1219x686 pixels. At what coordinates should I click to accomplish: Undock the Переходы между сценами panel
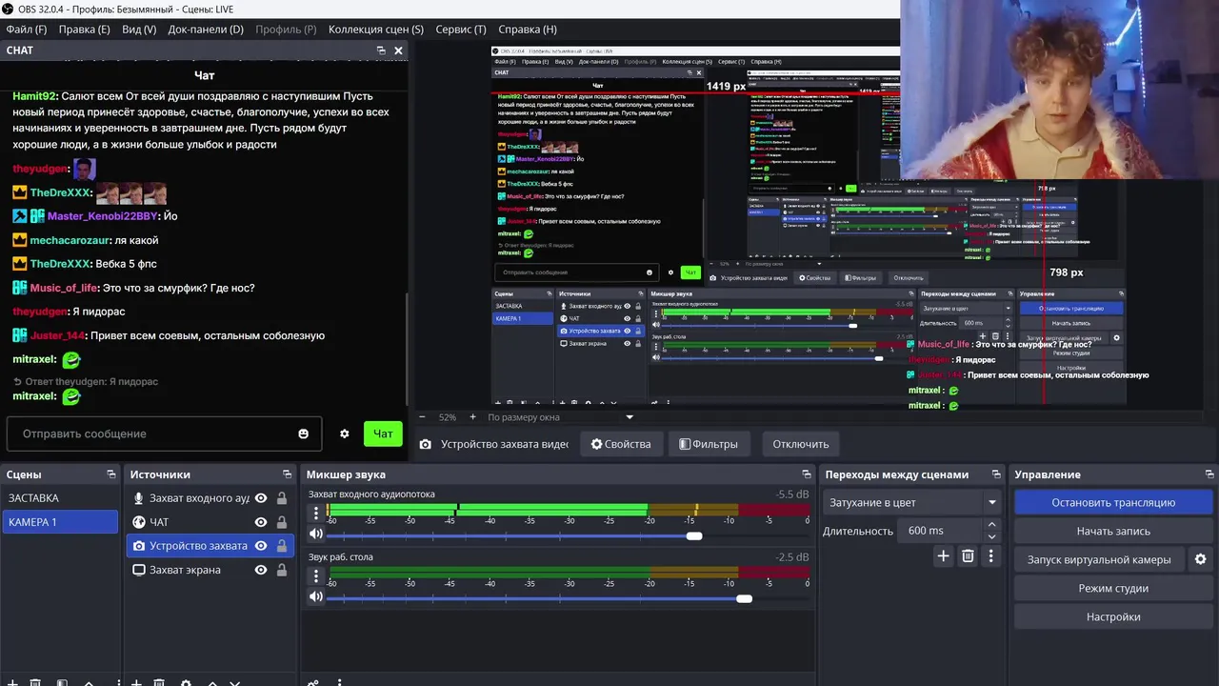pos(996,474)
